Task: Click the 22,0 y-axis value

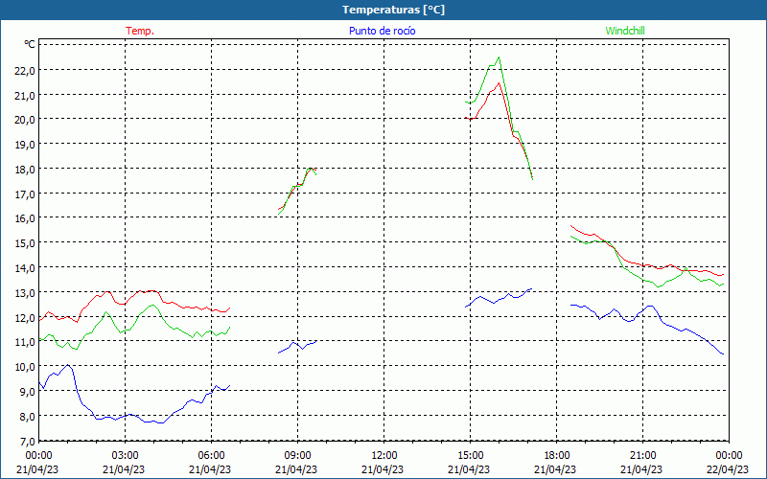Action: pyautogui.click(x=25, y=70)
